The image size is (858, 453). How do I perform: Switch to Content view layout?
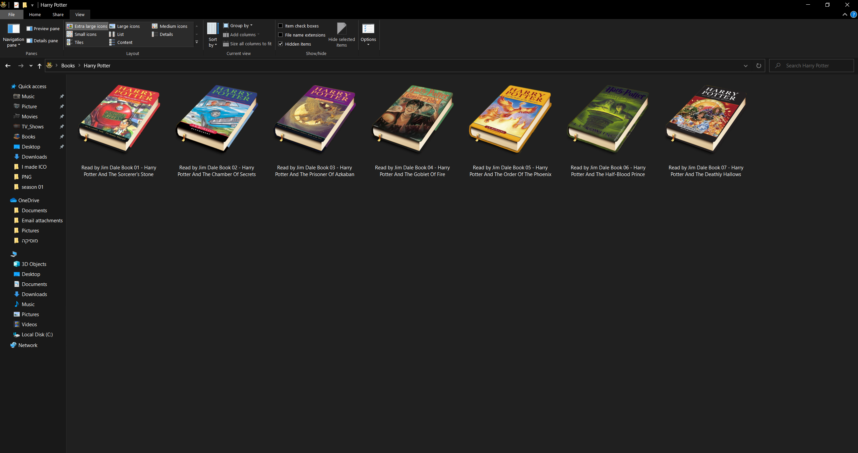[x=124, y=42]
